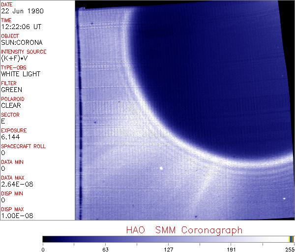Image resolution: width=295 pixels, height=252 pixels.
Task: Click the 63 tick label on colorbar
Action: 105,249
